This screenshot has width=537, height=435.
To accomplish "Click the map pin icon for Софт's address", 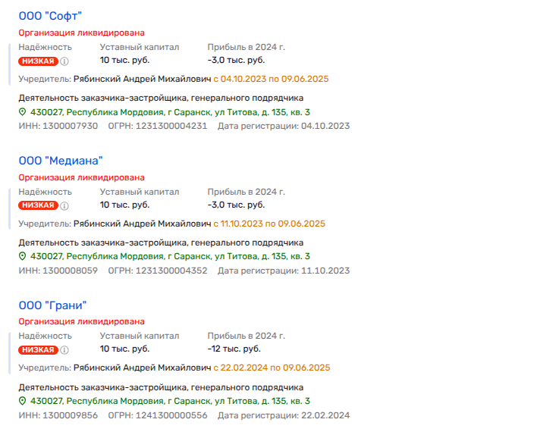I will (x=23, y=112).
